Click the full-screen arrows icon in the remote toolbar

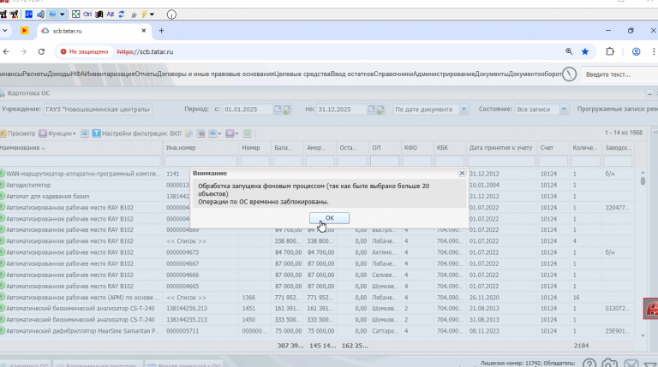pos(75,15)
